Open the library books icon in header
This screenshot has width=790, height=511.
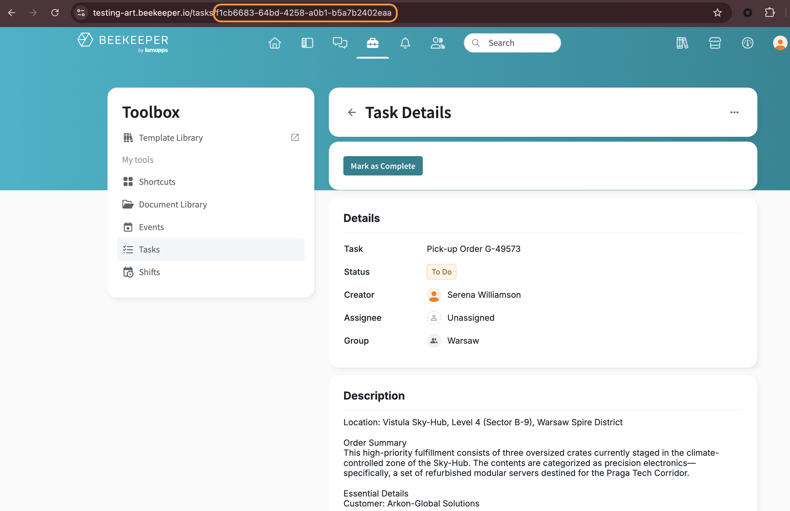click(682, 43)
